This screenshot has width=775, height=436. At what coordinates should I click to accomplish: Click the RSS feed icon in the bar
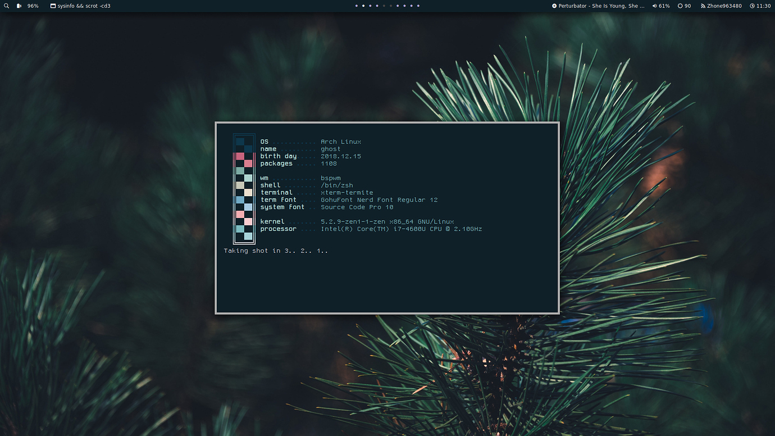703,6
